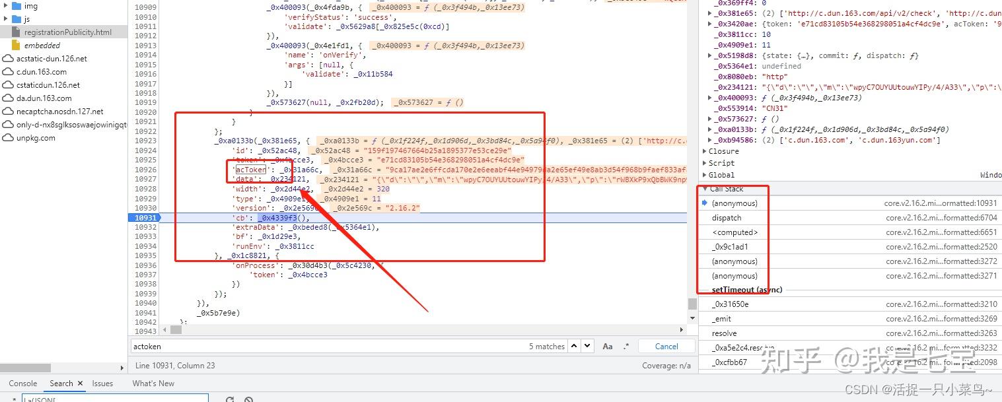
Task: Enable regex search with the .* toggle
Action: point(626,346)
